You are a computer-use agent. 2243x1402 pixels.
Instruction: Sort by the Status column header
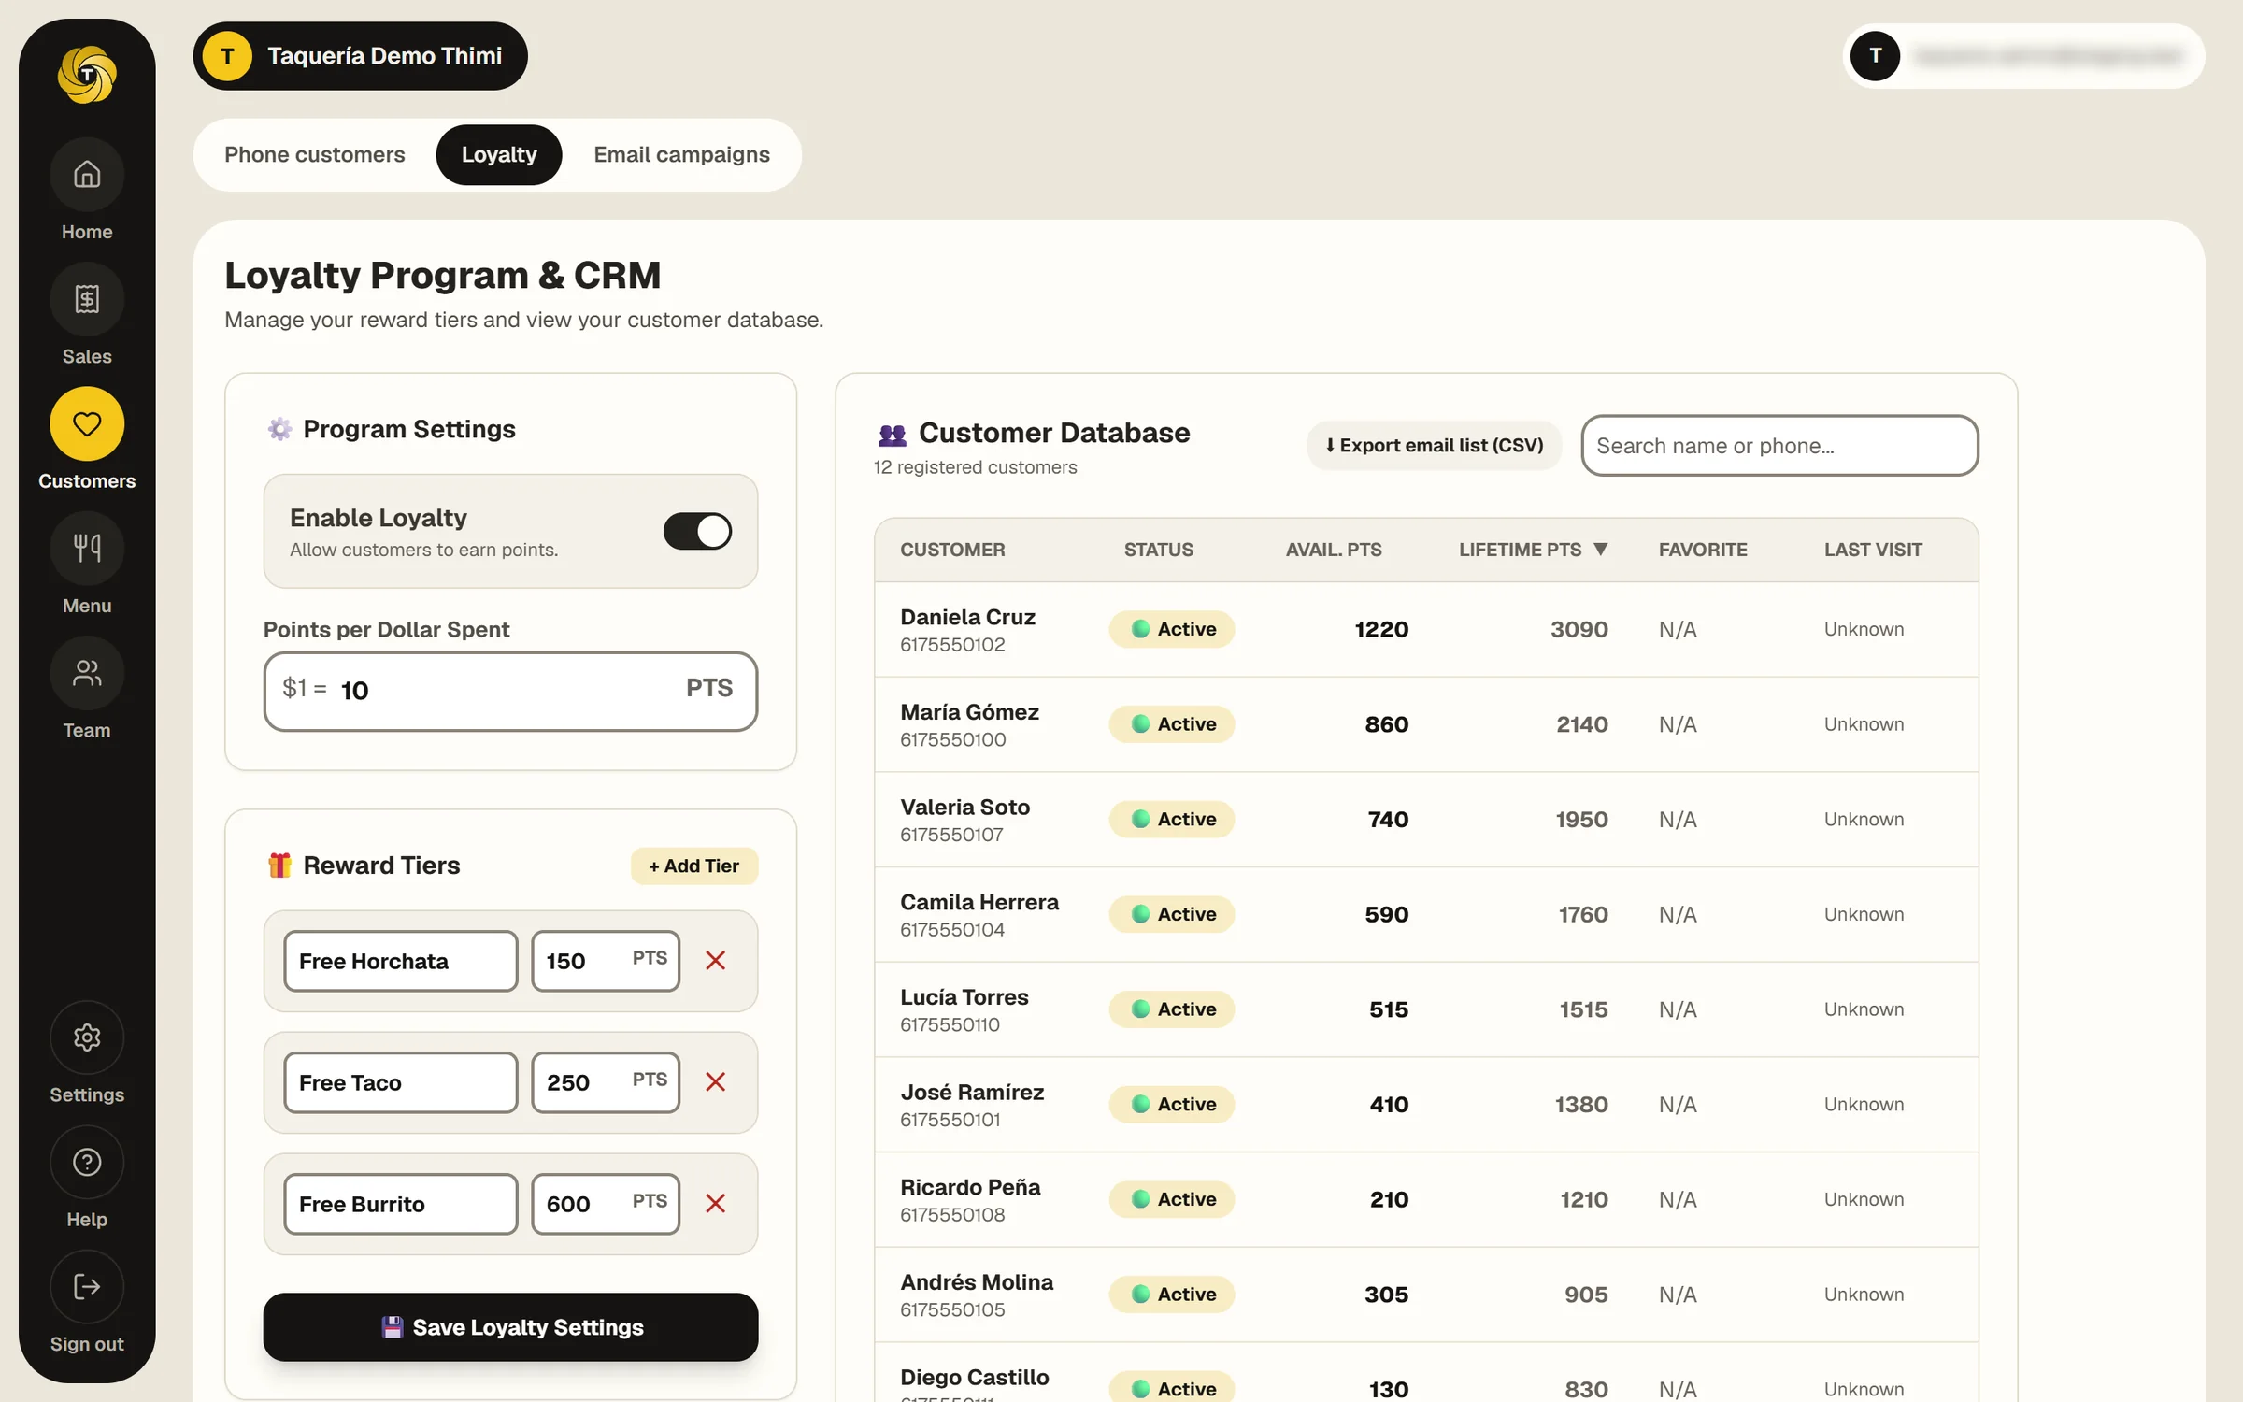pos(1158,550)
